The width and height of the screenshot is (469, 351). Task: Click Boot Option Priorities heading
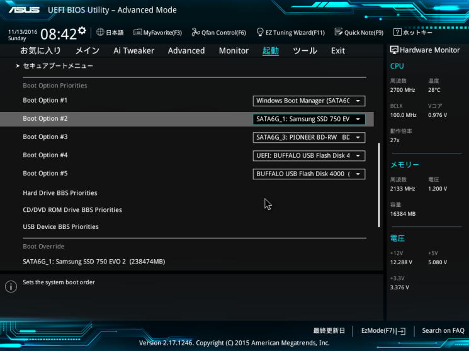[55, 86]
